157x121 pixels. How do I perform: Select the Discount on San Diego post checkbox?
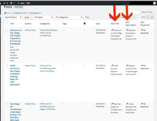(x=7, y=30)
